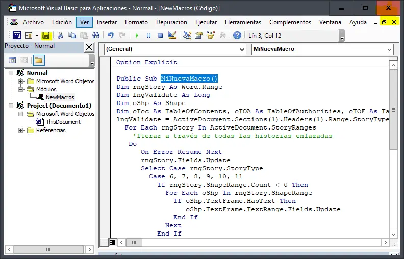This screenshot has height=259, width=404.
Task: Click the View Microsoft Word icon
Action: (x=17, y=35)
